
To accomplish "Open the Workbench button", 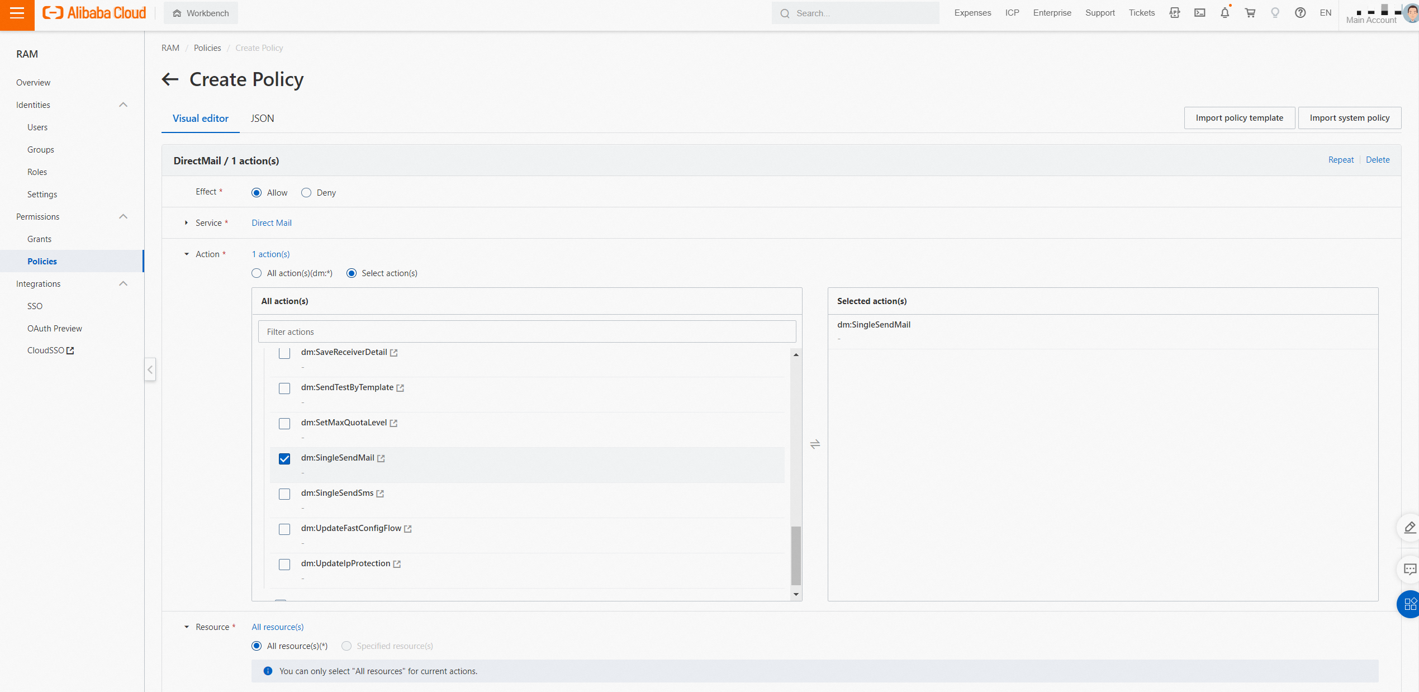I will [201, 13].
